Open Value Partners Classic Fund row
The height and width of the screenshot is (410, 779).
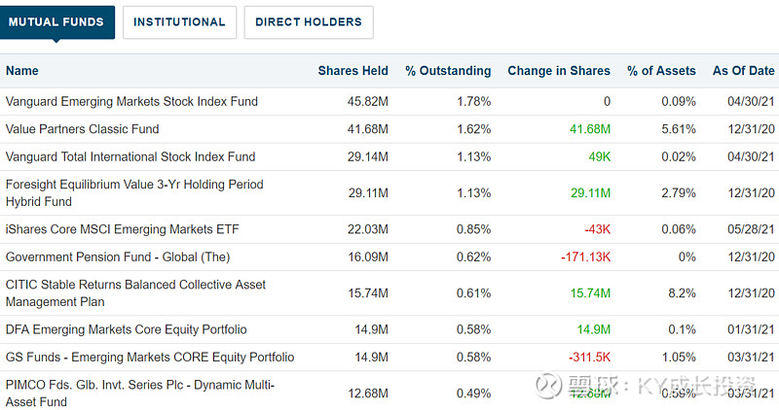tap(83, 128)
